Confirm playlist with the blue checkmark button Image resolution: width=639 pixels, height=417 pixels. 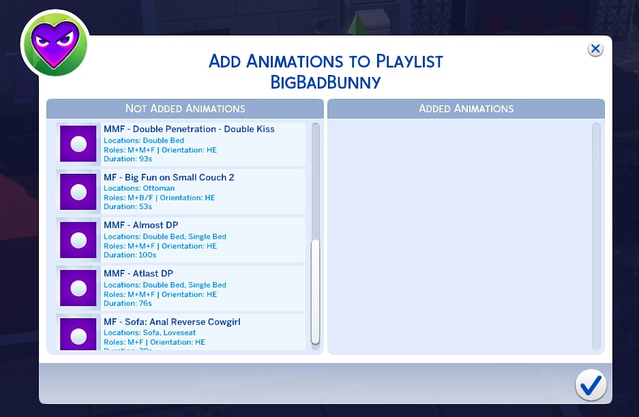pyautogui.click(x=591, y=385)
